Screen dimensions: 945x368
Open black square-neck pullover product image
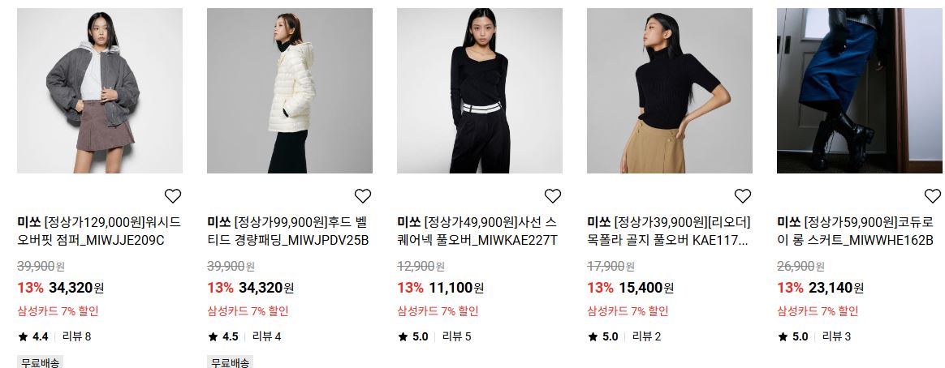480,91
